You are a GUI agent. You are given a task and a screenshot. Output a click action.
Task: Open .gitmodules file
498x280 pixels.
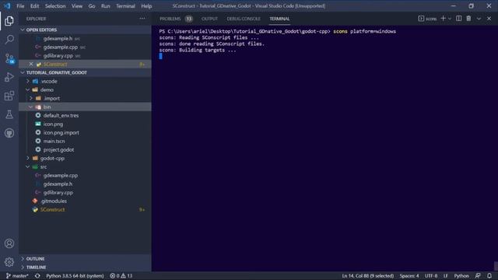pos(85,201)
